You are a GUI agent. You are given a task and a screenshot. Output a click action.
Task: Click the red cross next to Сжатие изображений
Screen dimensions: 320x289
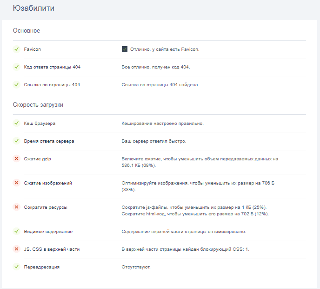(16, 183)
